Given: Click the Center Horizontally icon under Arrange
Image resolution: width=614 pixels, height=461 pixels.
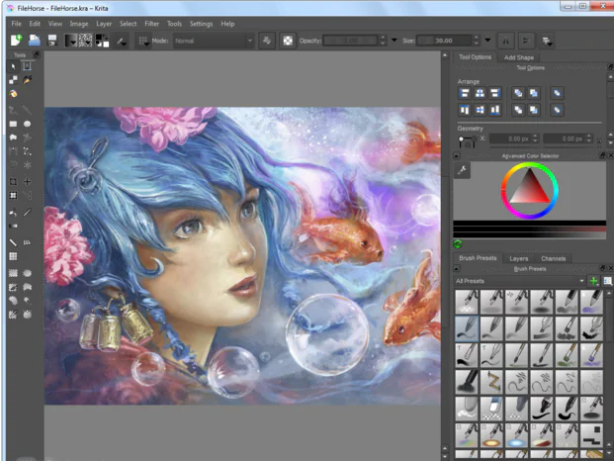Looking at the screenshot, I should pyautogui.click(x=480, y=93).
